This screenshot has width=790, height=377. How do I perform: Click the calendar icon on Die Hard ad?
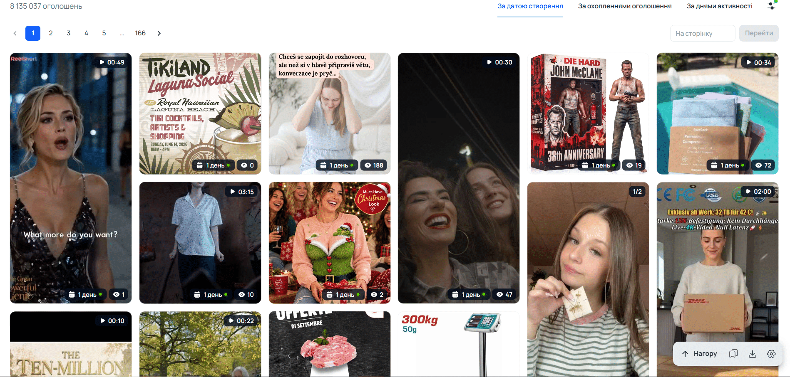pos(585,165)
